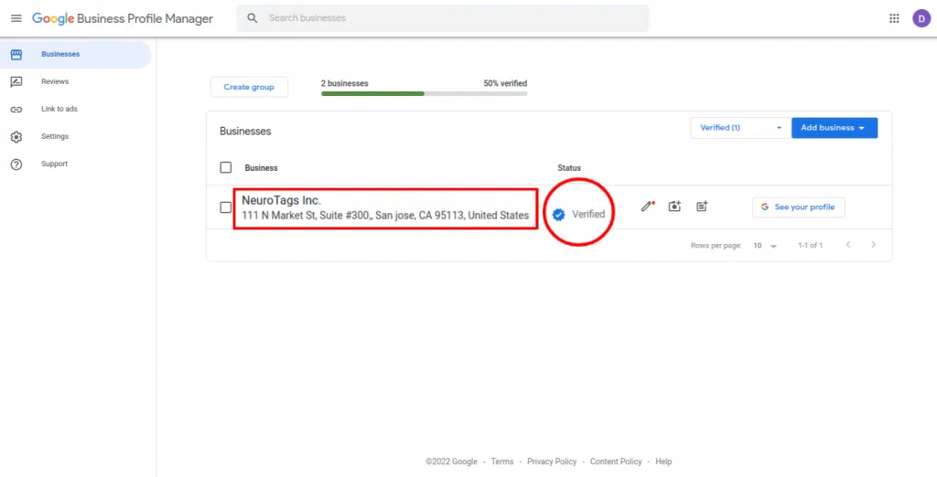Go to the next results page
The height and width of the screenshot is (477, 937).
pos(874,245)
